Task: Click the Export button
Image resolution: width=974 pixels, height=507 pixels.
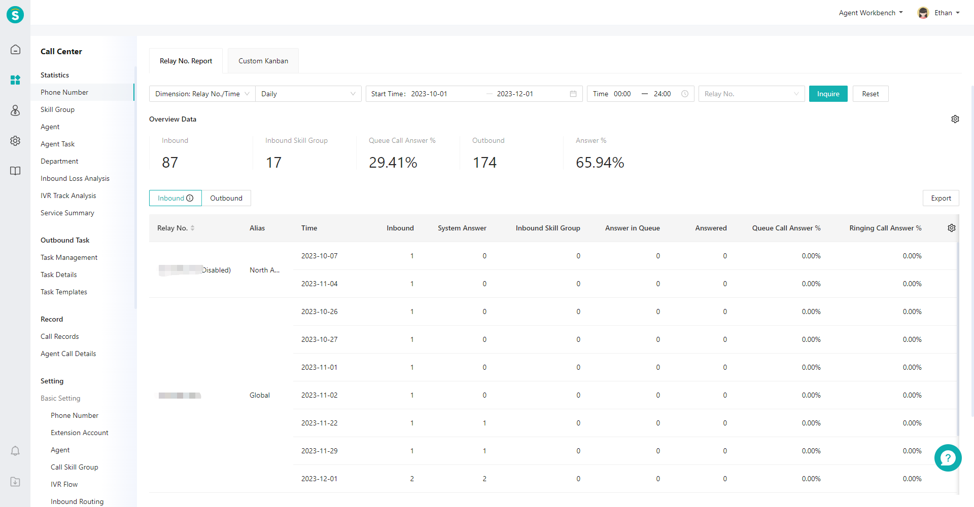Action: click(x=941, y=198)
